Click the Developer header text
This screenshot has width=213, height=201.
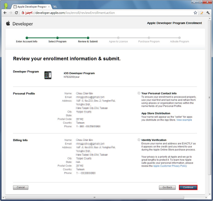point(23,24)
